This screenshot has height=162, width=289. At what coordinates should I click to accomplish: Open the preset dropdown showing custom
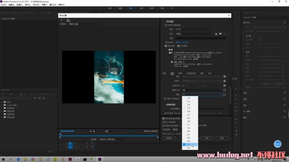pos(194,34)
